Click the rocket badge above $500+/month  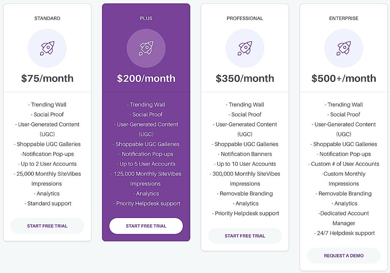[x=343, y=48]
